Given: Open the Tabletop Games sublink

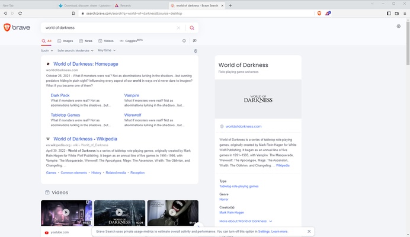Looking at the screenshot, I should [x=65, y=115].
